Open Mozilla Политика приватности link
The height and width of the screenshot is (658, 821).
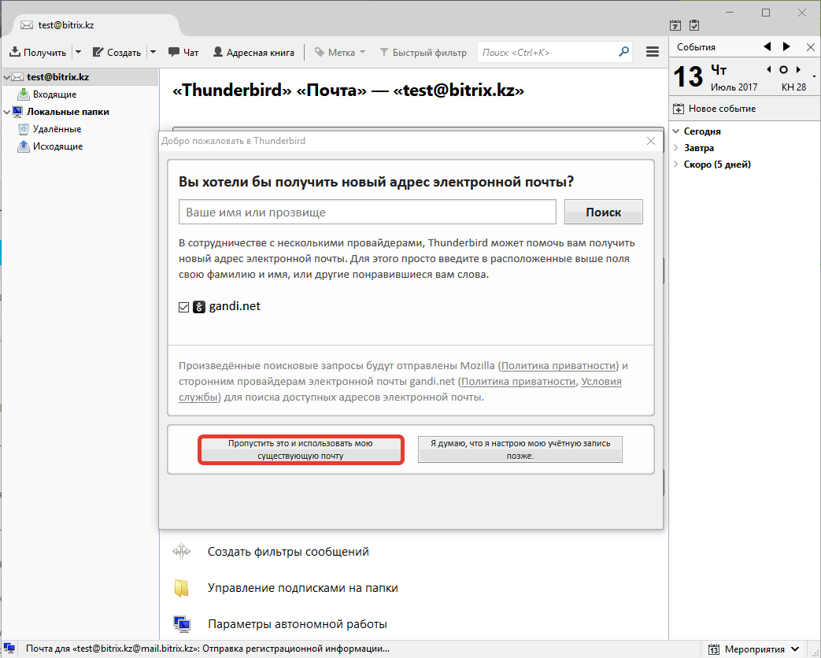click(x=558, y=365)
